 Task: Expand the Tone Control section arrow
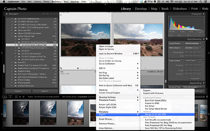[203, 61]
